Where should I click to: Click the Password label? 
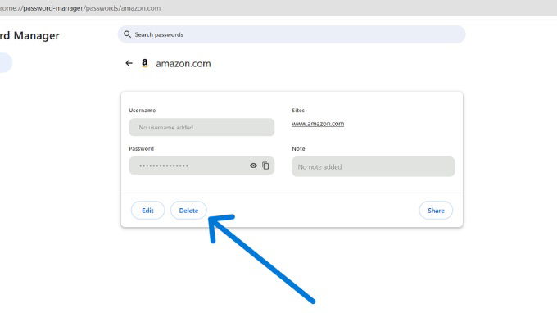tap(142, 149)
